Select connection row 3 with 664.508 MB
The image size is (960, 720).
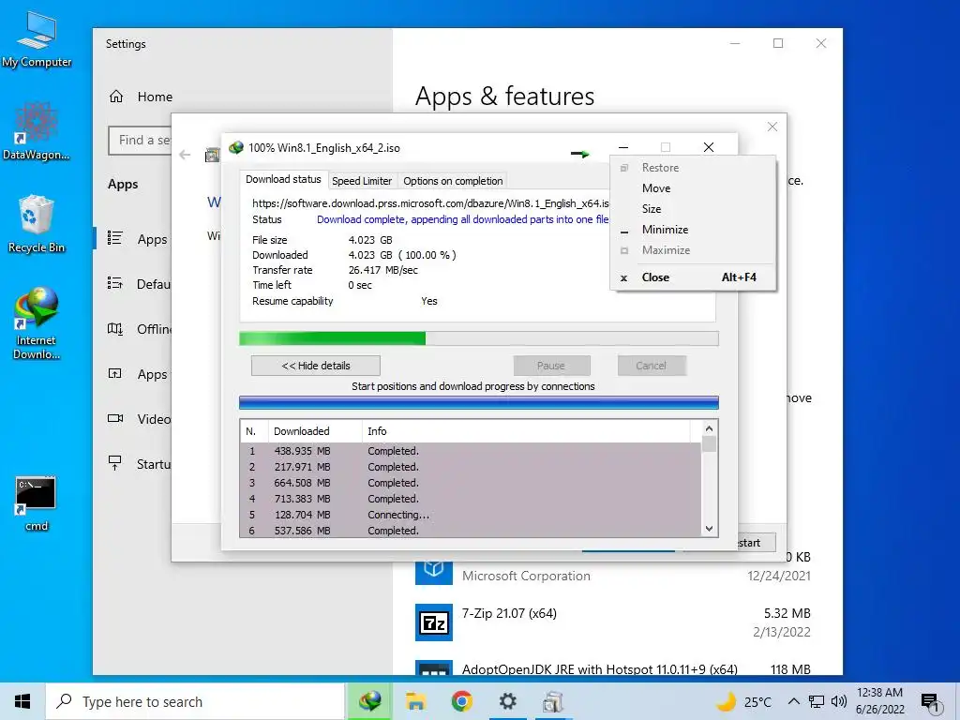(x=471, y=483)
